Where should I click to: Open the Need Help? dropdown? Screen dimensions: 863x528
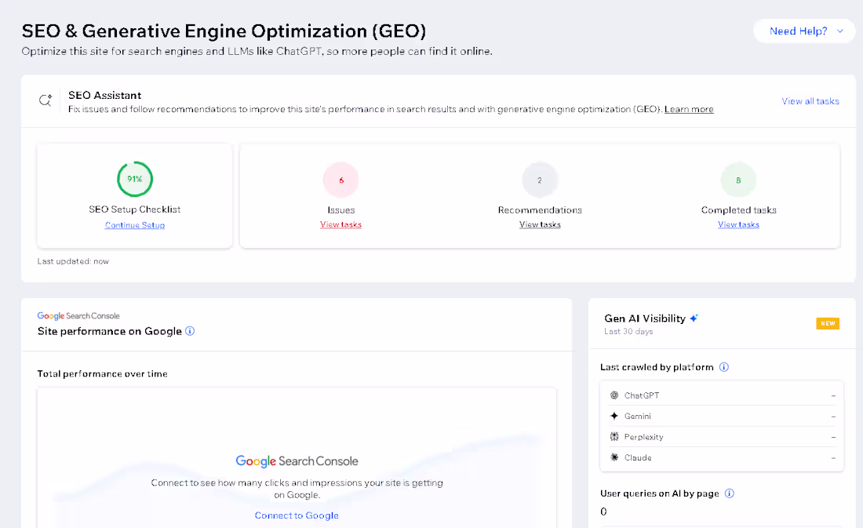pos(805,31)
